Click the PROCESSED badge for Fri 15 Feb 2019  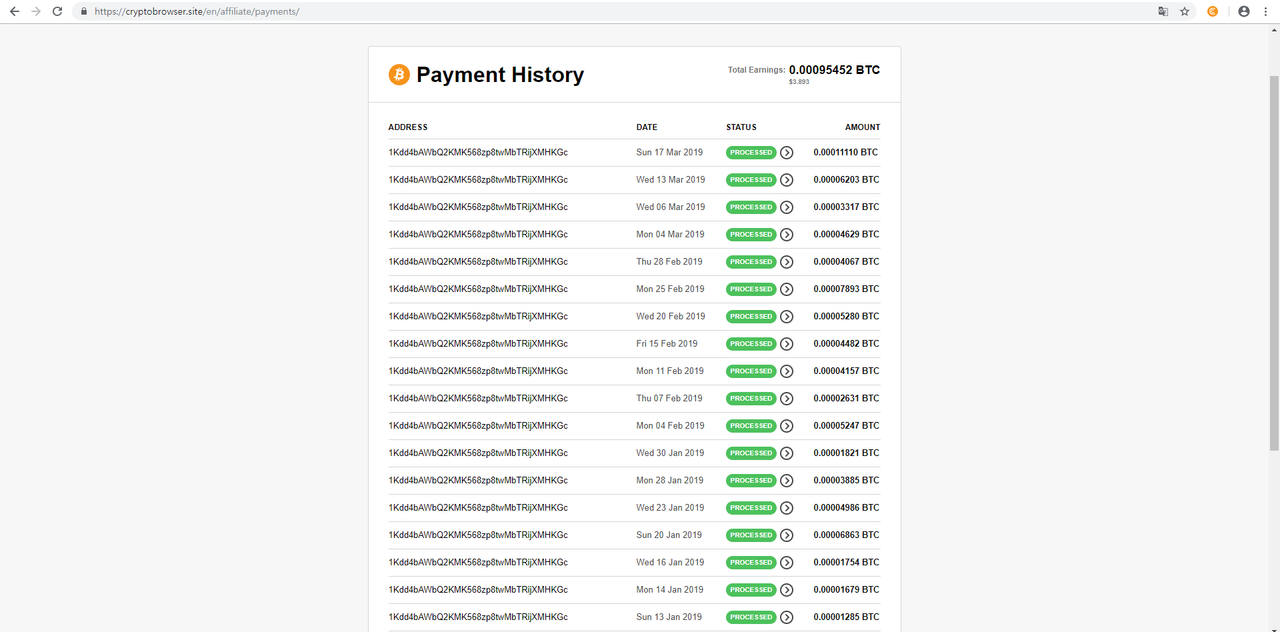coord(751,344)
